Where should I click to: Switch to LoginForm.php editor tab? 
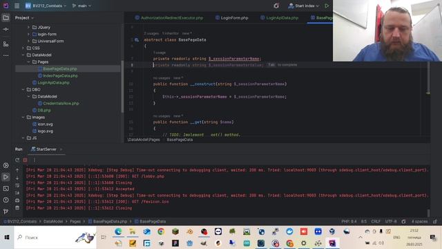(x=232, y=18)
